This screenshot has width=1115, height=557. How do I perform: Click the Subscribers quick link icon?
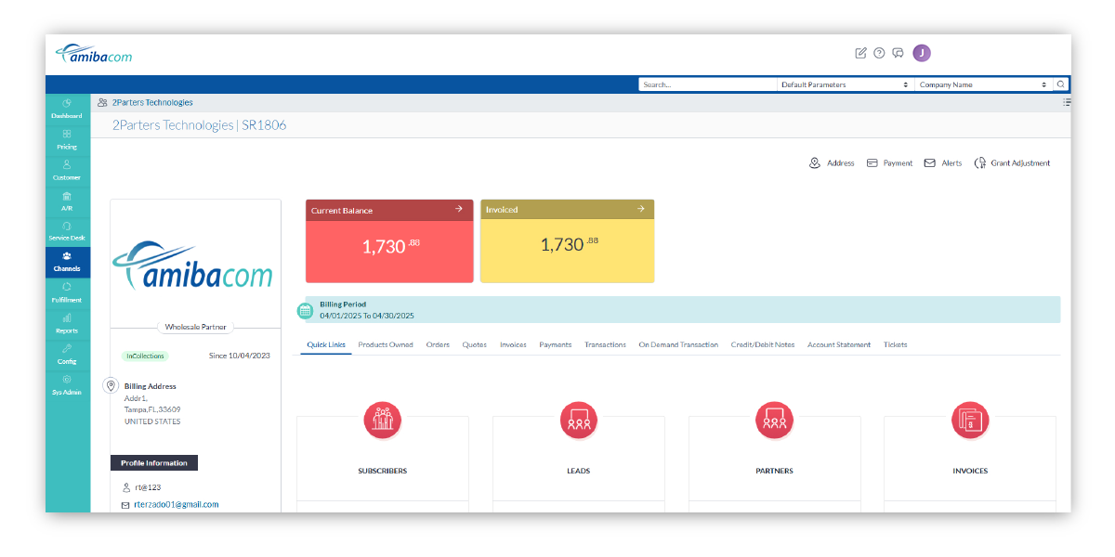pyautogui.click(x=383, y=421)
